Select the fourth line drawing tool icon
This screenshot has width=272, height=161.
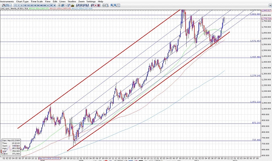(x=87, y=6)
